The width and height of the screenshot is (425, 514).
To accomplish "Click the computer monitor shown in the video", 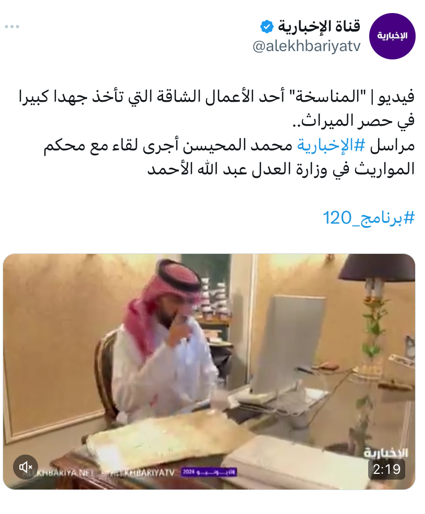I will [288, 344].
